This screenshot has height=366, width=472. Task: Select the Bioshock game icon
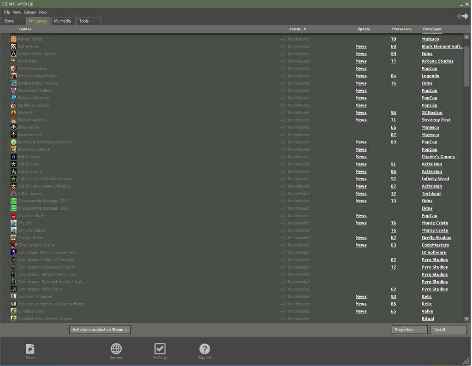click(14, 112)
